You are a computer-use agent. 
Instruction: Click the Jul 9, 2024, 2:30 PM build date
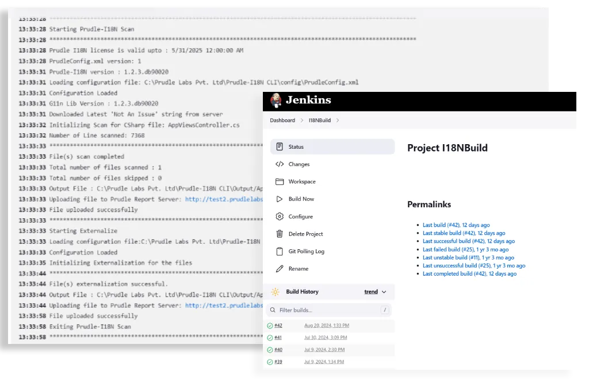324,349
